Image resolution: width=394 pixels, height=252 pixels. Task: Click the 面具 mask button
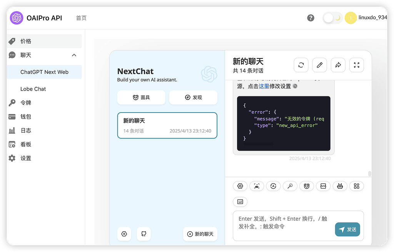tap(141, 98)
